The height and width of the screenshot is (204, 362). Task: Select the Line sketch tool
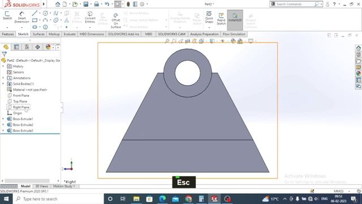(35, 13)
